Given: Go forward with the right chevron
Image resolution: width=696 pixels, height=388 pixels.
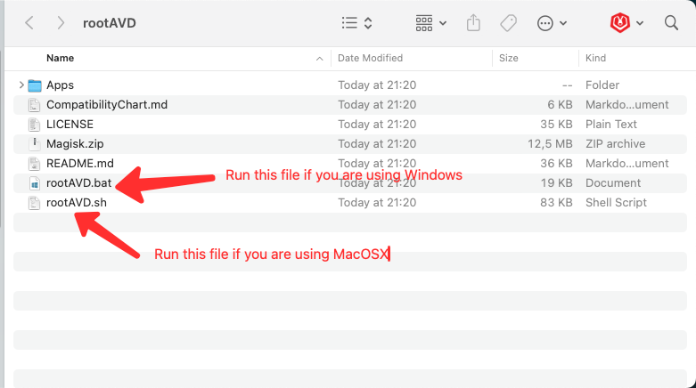Looking at the screenshot, I should pyautogui.click(x=61, y=22).
